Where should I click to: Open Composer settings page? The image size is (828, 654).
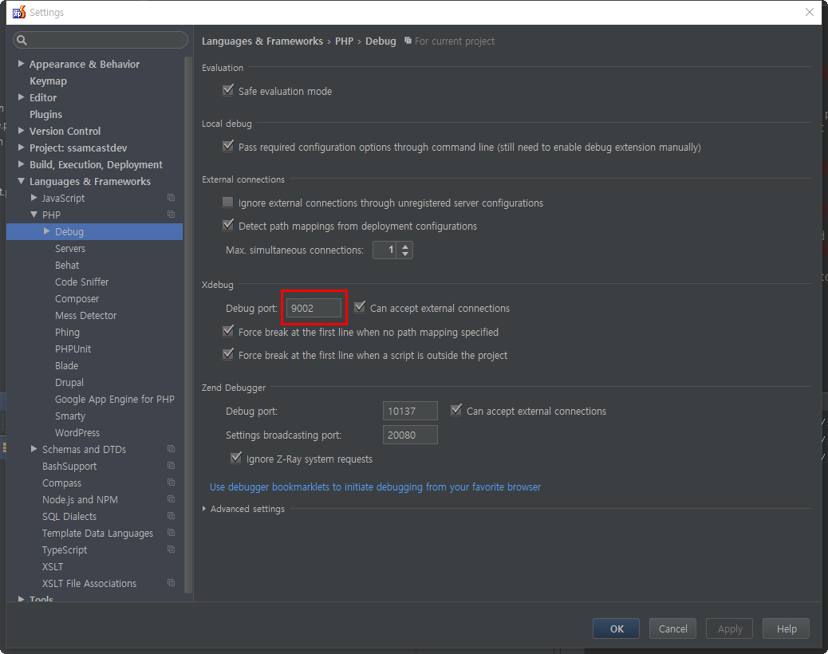(x=77, y=299)
